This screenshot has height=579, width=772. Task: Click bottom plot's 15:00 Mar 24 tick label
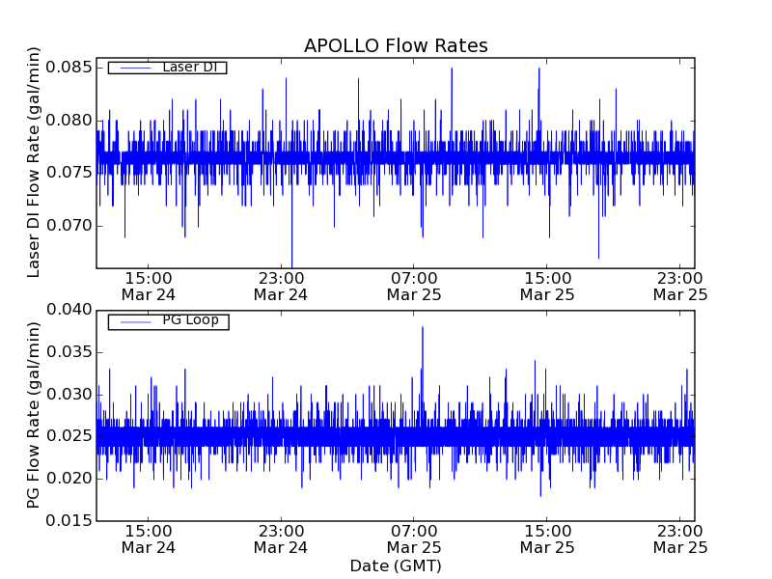tap(149, 539)
